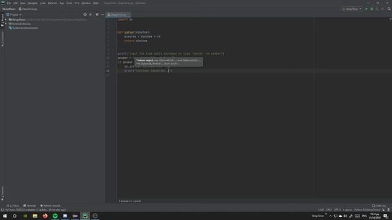This screenshot has height=220, width=392.
Task: Click the tool window quick access icon in status bar corner
Action: point(2,210)
